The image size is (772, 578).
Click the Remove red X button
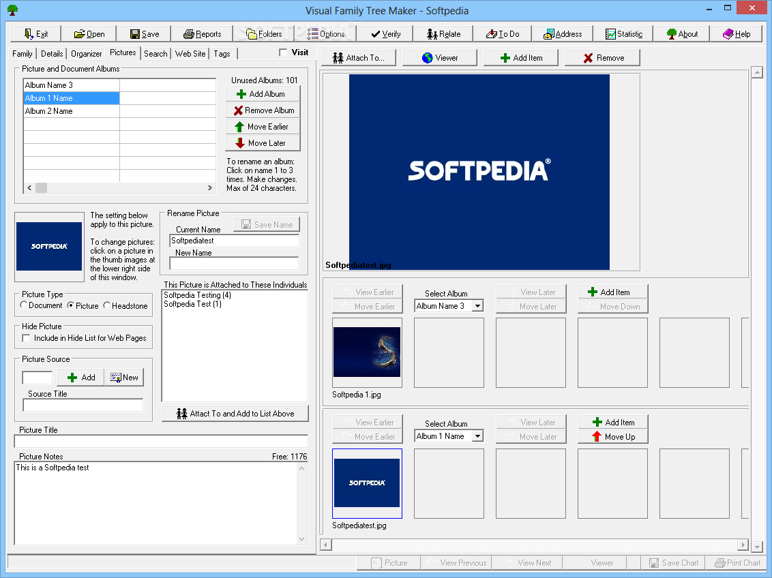[603, 57]
